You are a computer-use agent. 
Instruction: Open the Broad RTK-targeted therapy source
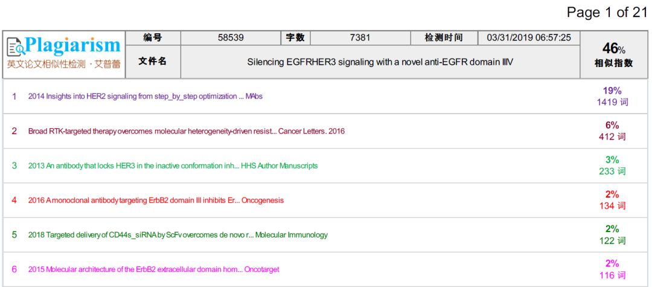(186, 131)
